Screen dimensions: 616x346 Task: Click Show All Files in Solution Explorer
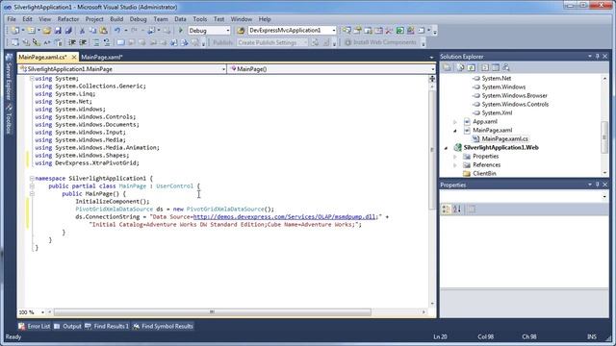[460, 67]
